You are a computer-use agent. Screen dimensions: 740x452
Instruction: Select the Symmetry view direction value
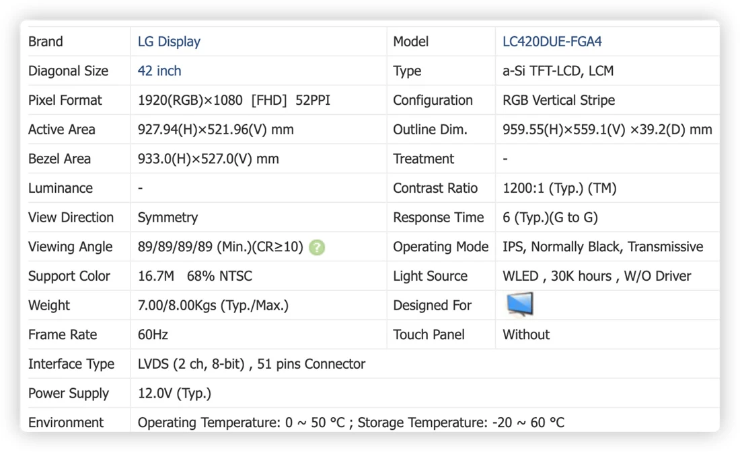click(x=168, y=218)
